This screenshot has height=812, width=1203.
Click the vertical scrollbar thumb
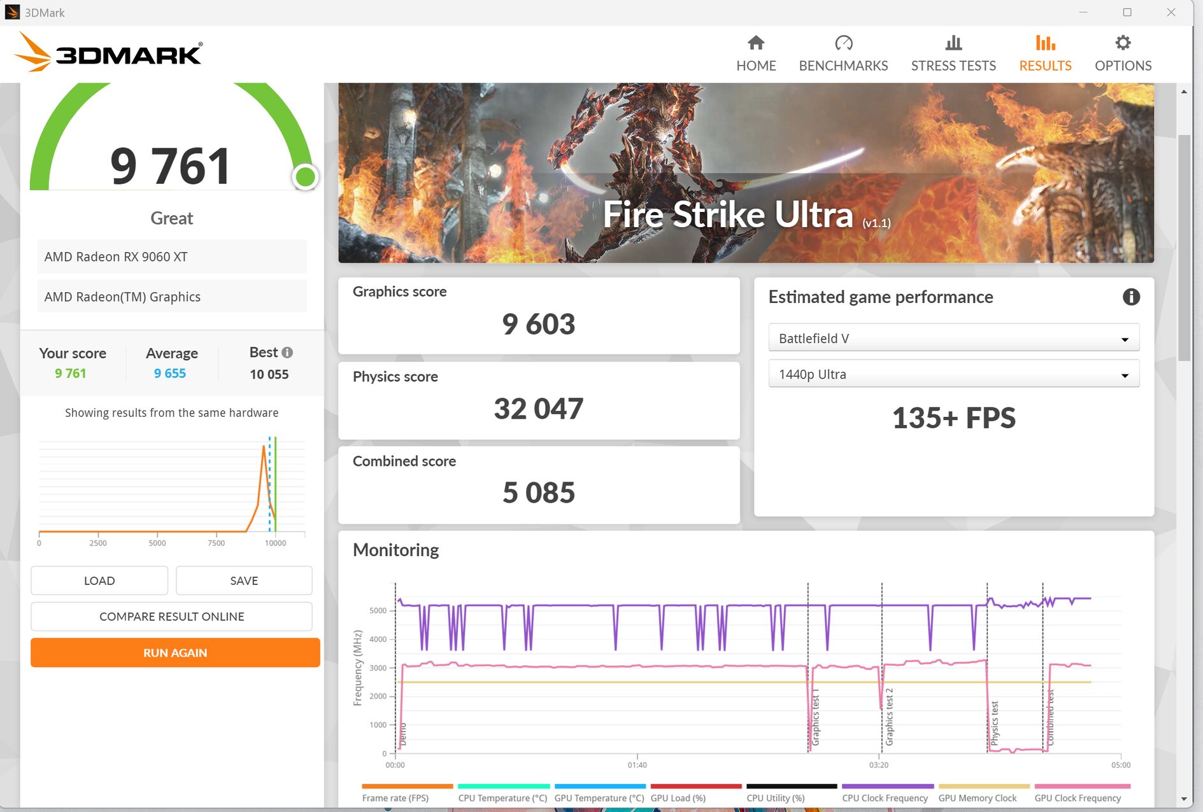[1184, 248]
